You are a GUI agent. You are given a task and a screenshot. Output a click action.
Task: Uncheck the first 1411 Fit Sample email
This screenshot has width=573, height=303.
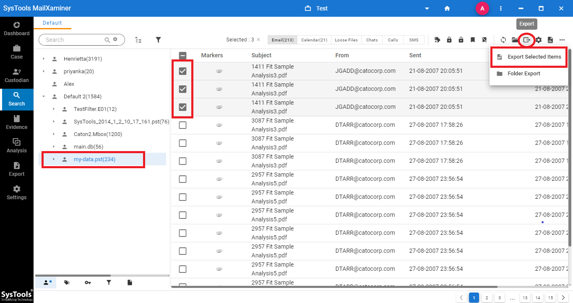[182, 71]
